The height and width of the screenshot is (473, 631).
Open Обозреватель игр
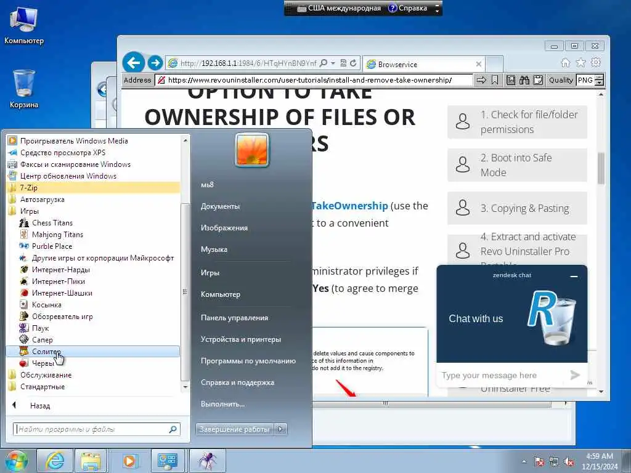[x=62, y=316]
